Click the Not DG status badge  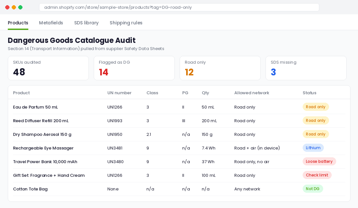point(312,189)
